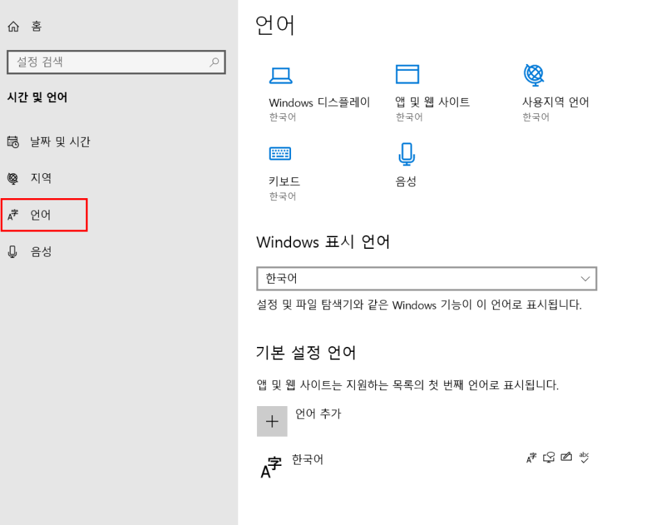Click the 한국어 language A字 icon
Viewport: 671px width, 525px height.
tap(272, 467)
